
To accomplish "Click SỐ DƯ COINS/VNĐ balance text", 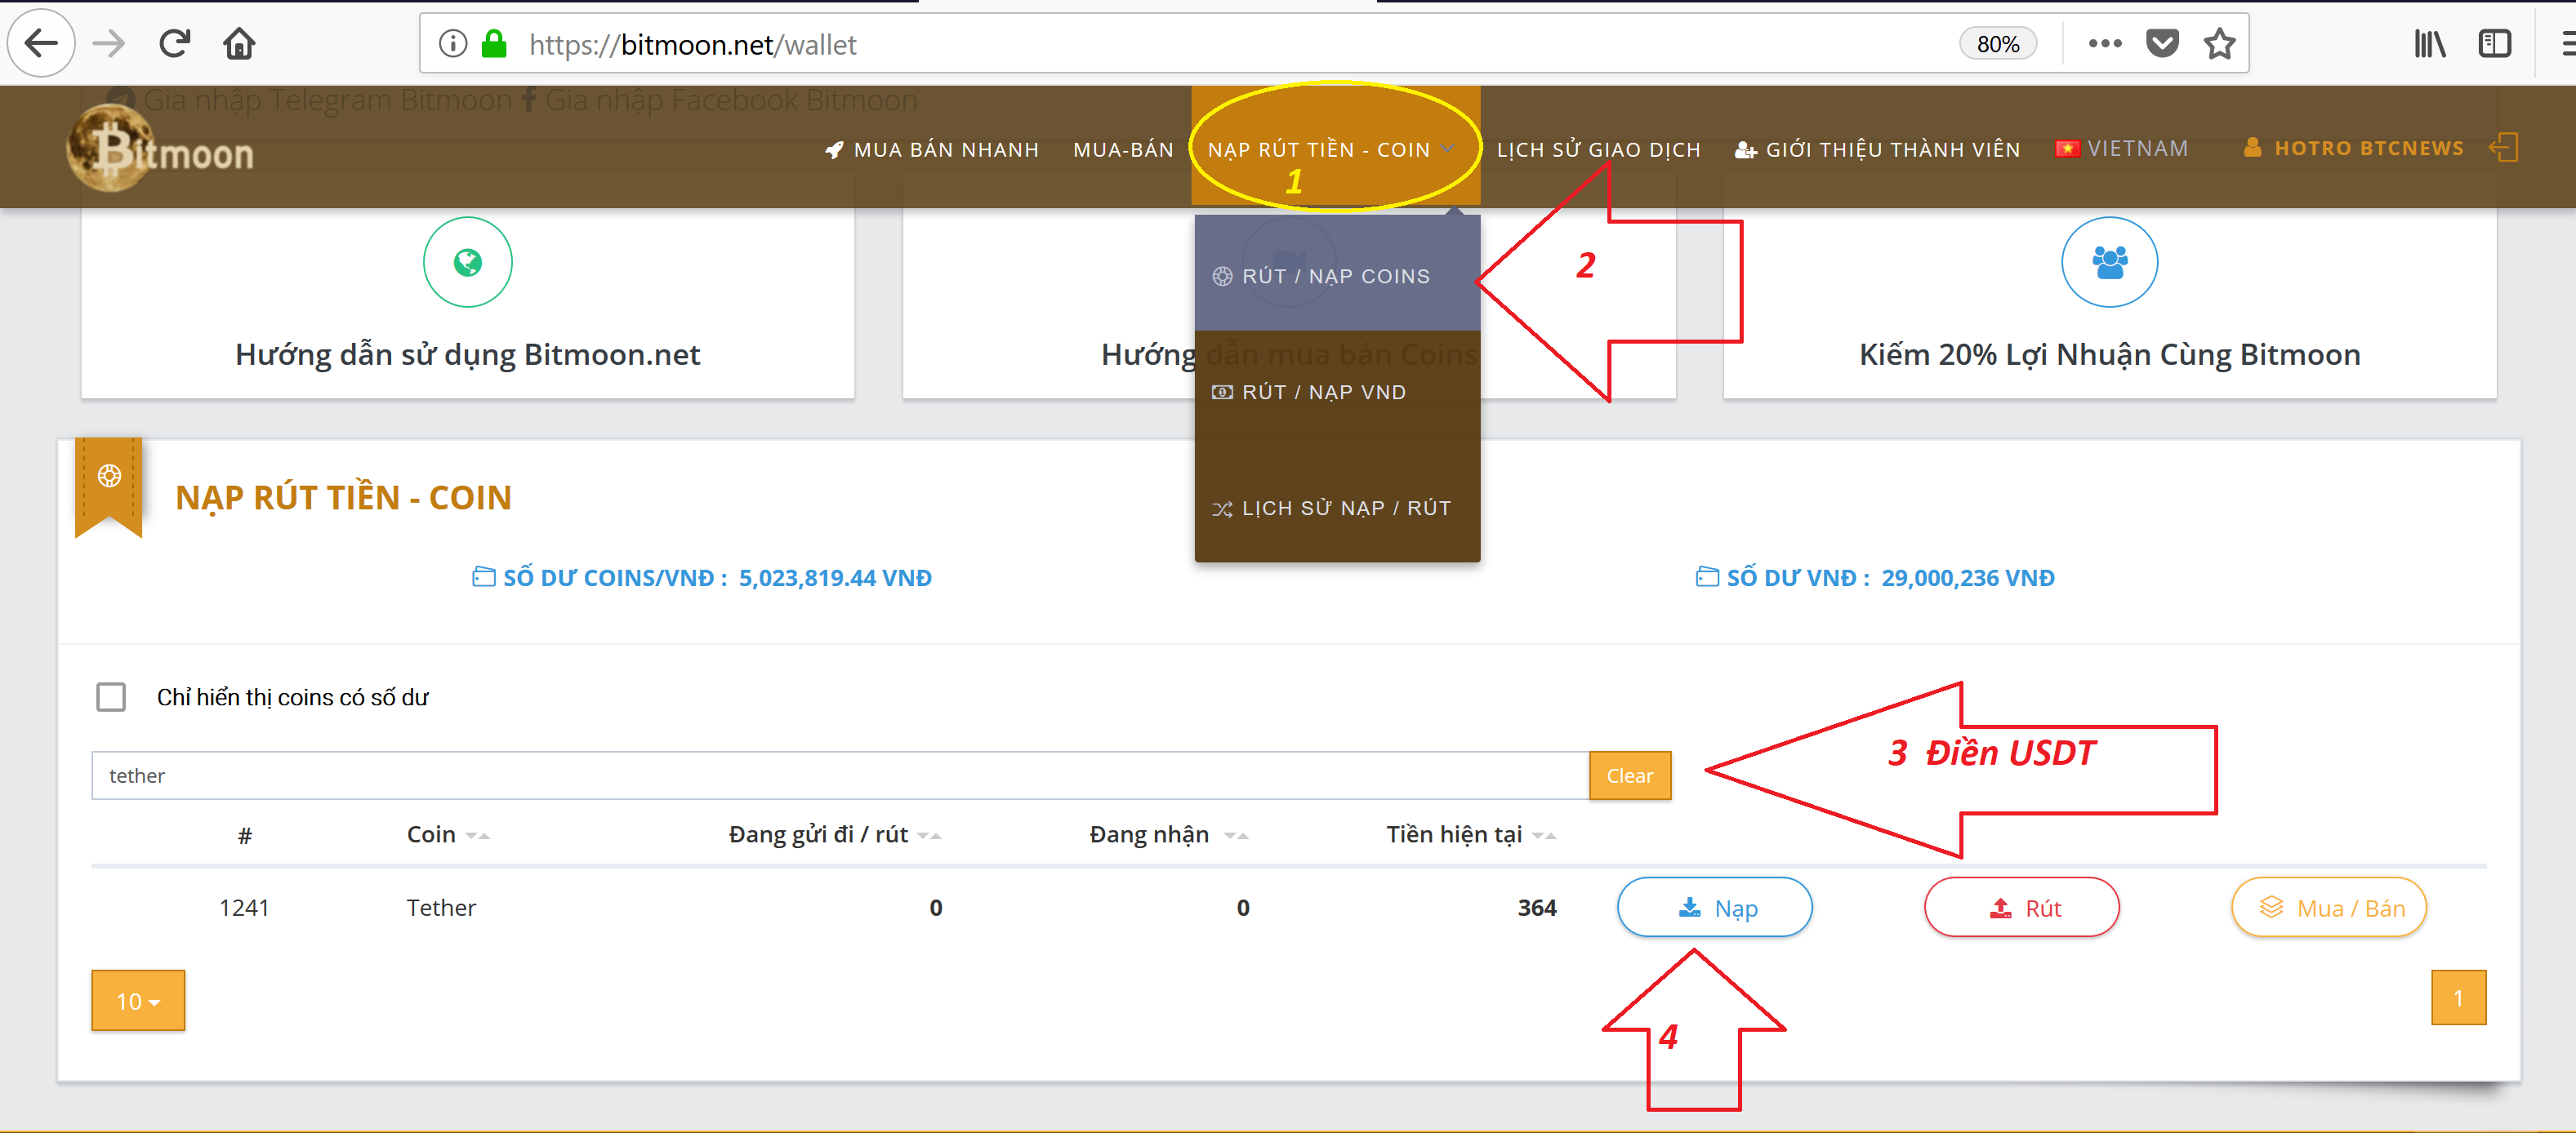I will pos(702,577).
